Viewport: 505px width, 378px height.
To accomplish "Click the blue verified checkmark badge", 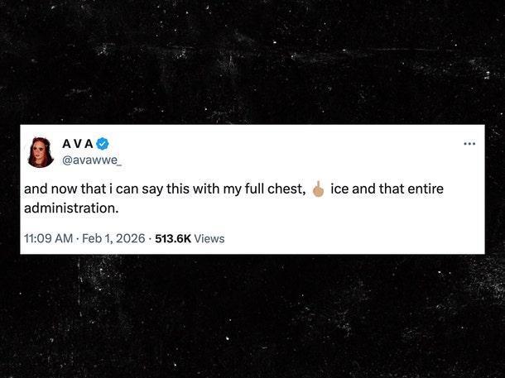I will [103, 143].
